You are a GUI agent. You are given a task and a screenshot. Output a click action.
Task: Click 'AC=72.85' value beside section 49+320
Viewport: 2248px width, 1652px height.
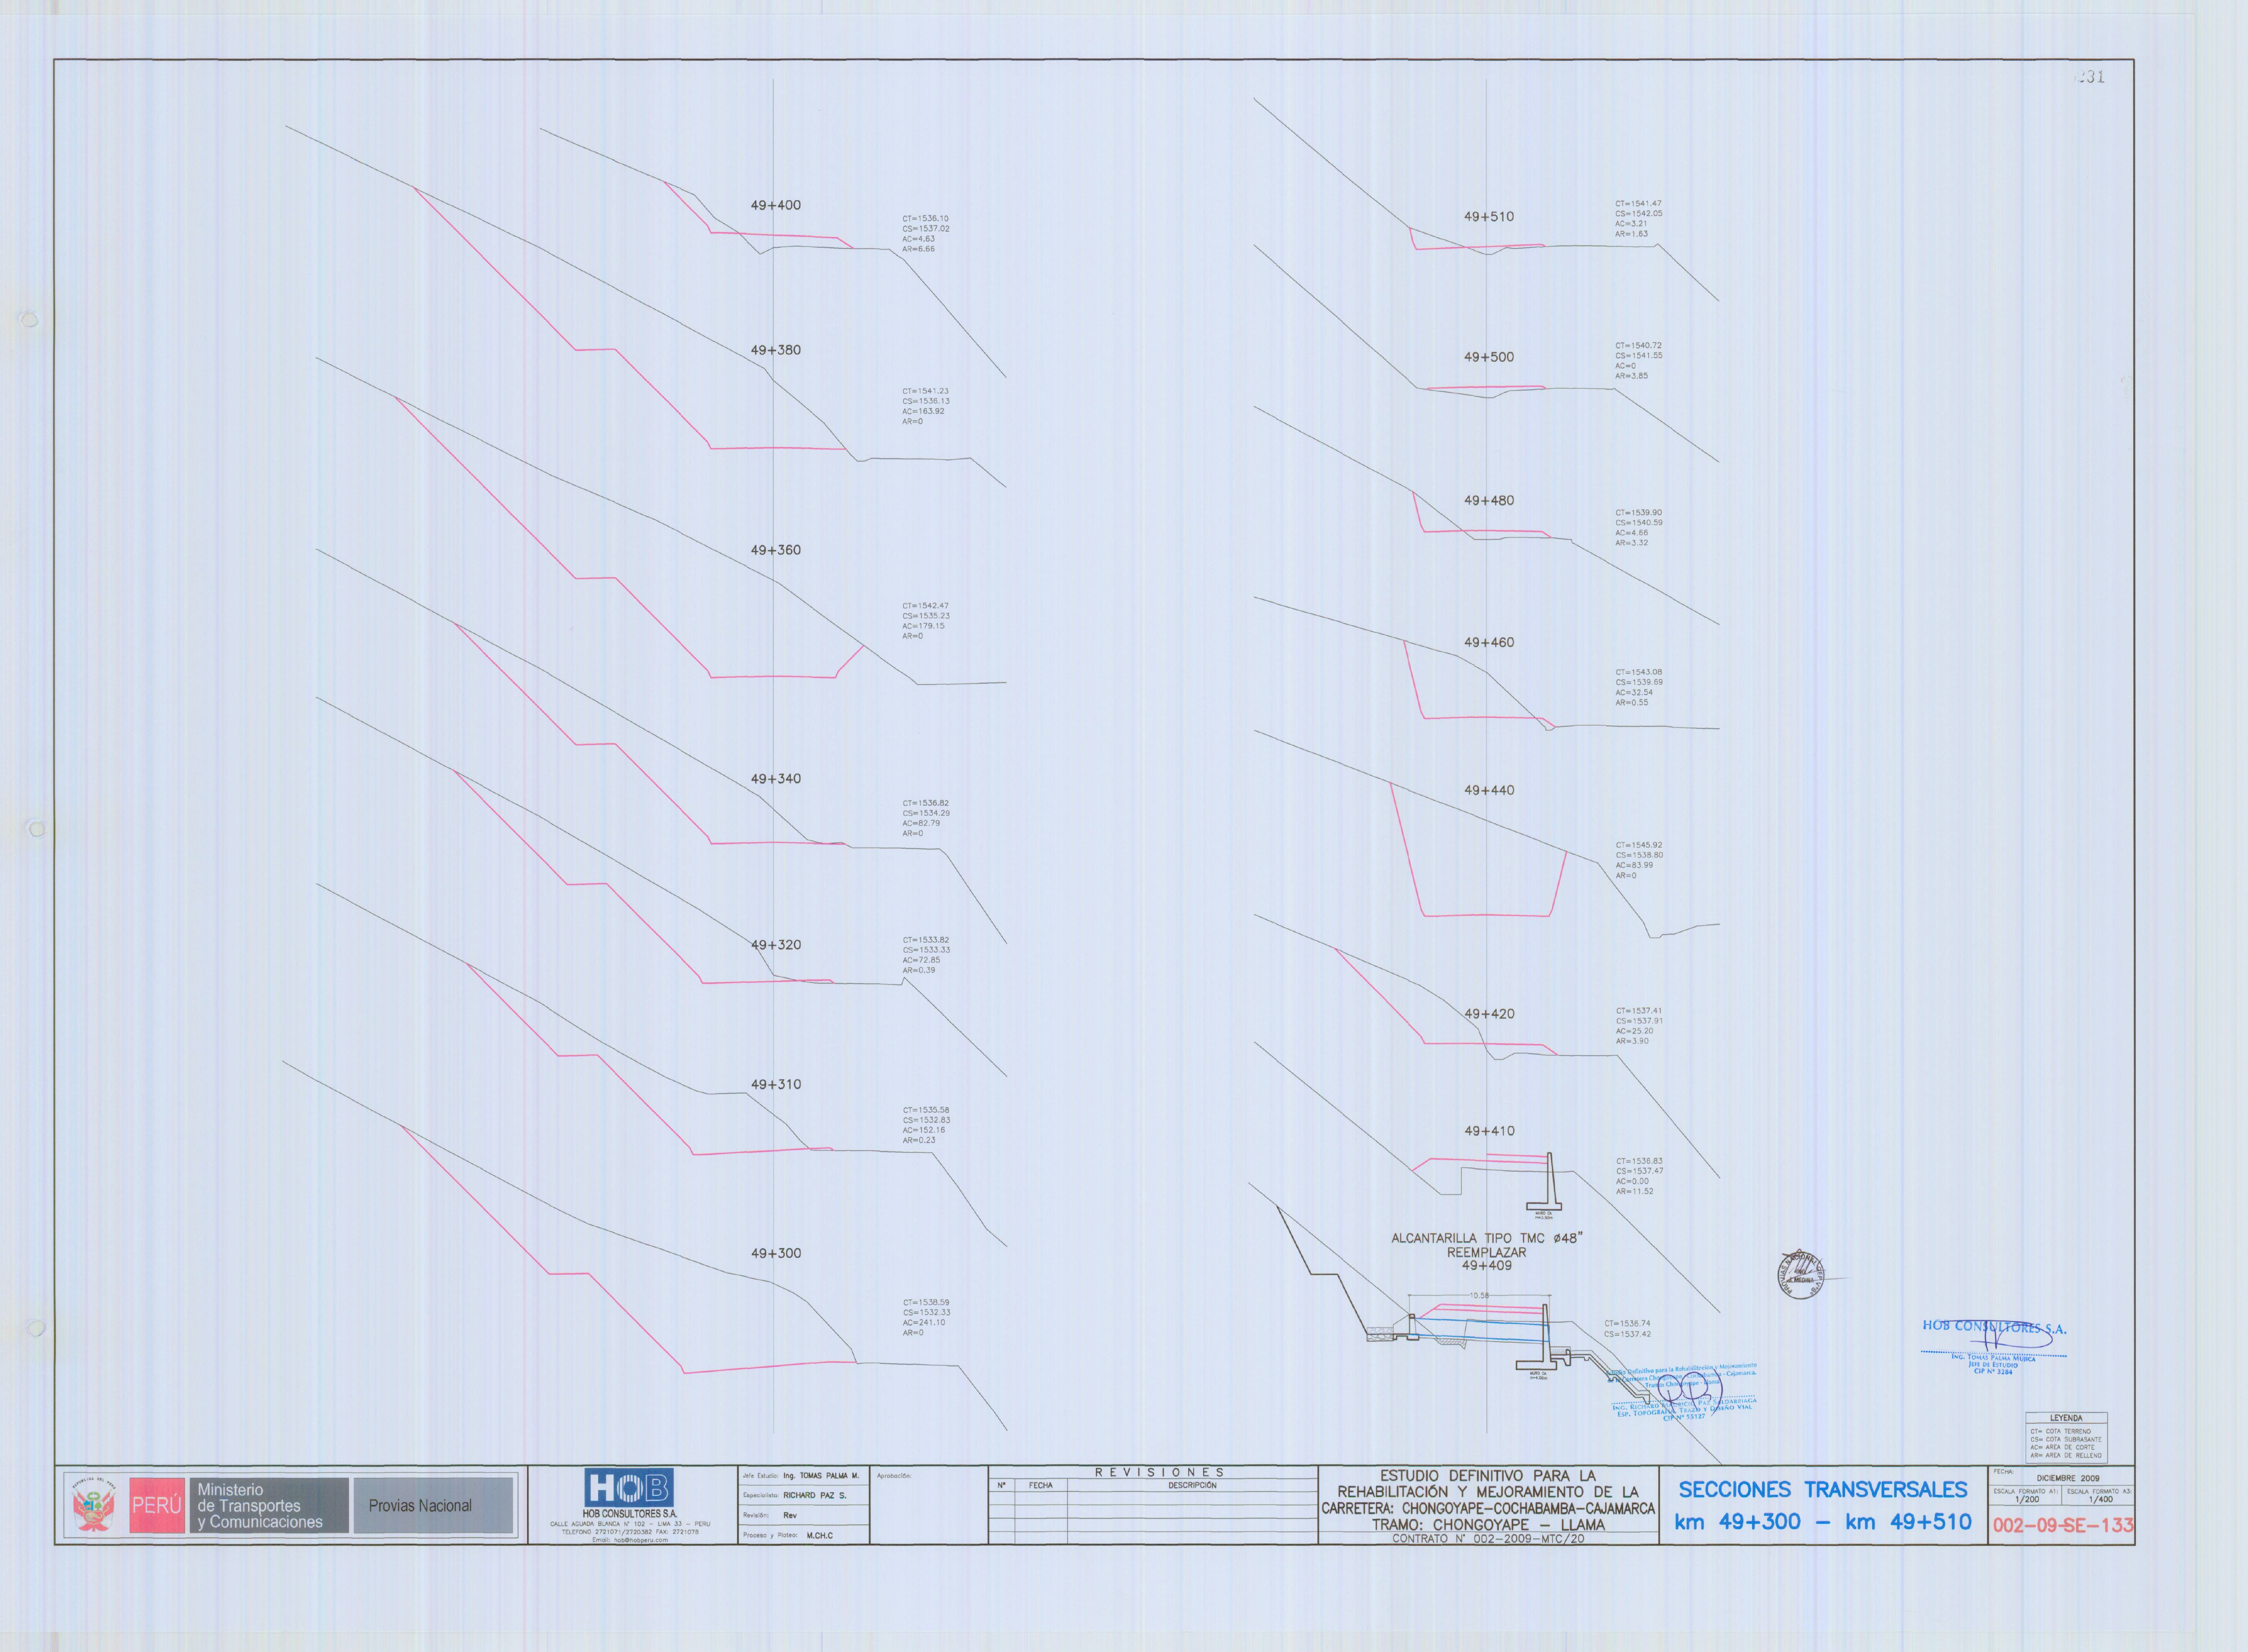pyautogui.click(x=921, y=960)
